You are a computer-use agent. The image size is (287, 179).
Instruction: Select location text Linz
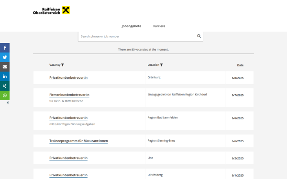150,158
